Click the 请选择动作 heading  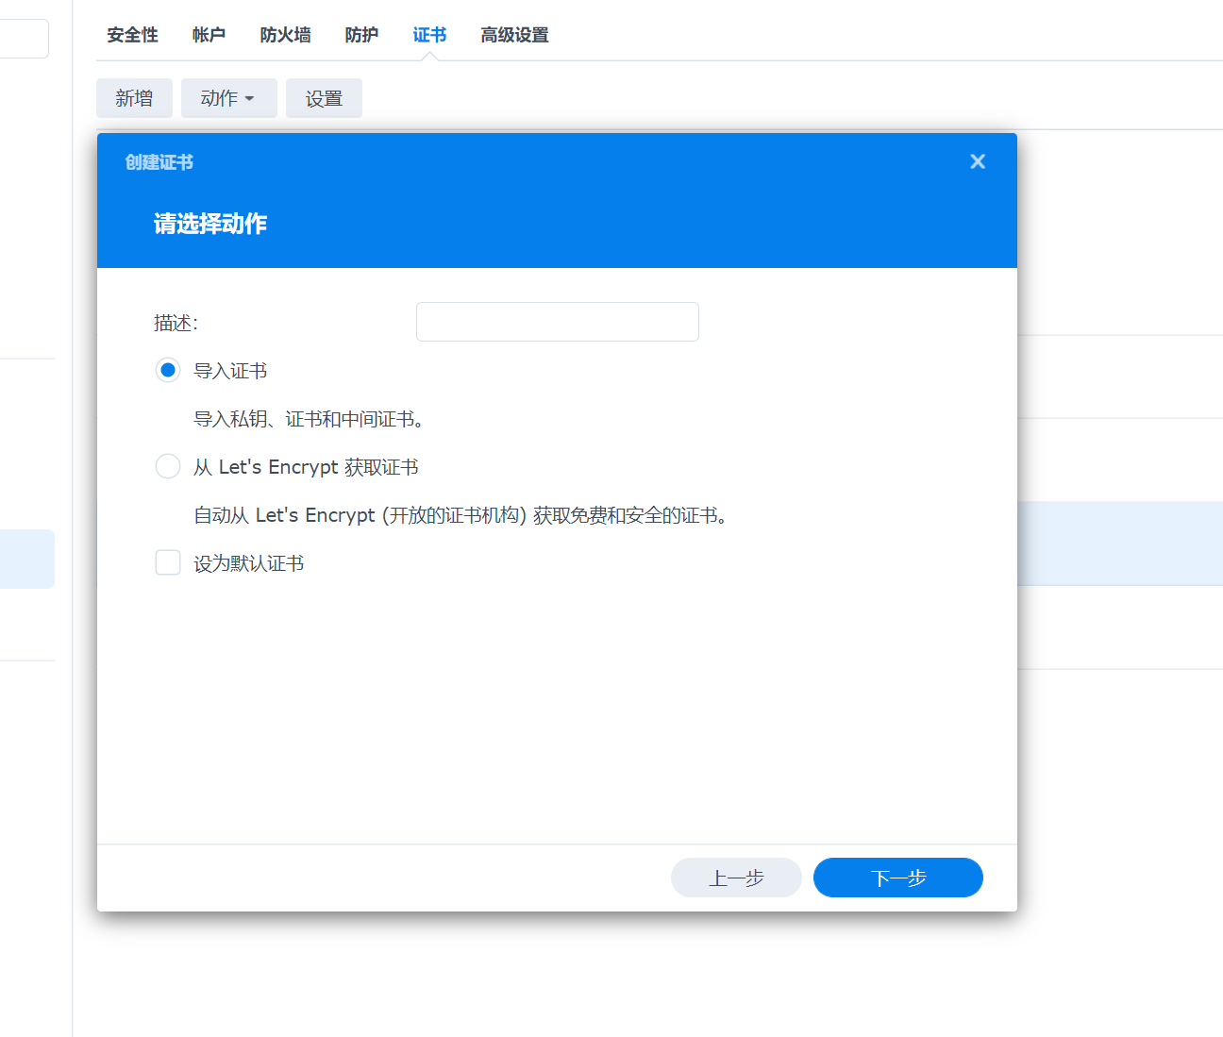(210, 224)
